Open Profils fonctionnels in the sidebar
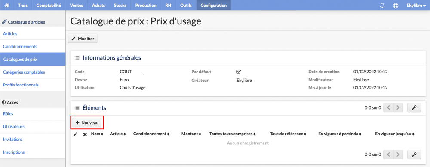 (33, 85)
